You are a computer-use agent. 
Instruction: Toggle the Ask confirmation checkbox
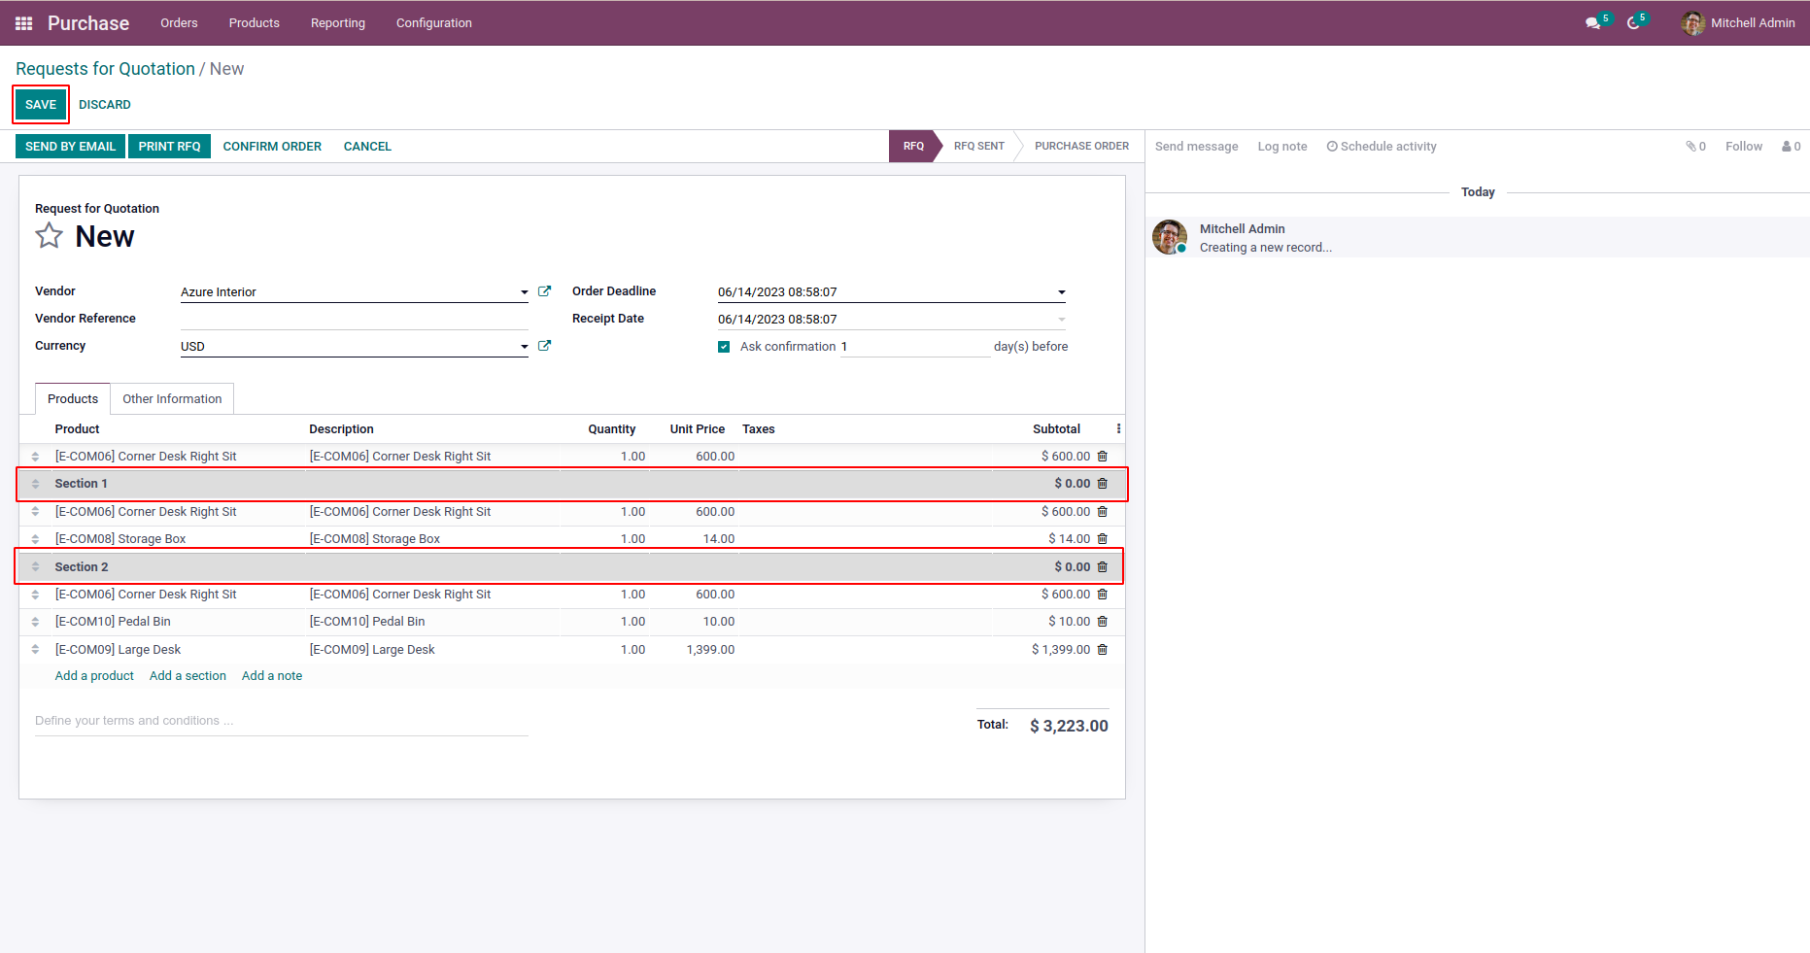[x=724, y=347]
